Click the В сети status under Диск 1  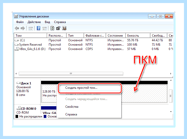21,95
